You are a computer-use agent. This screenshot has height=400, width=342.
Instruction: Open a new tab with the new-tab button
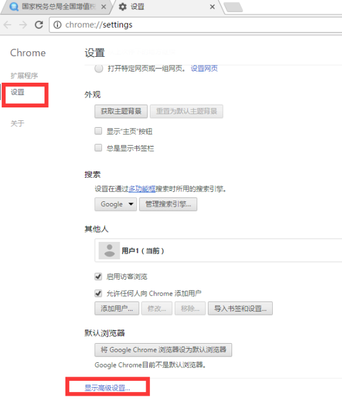click(233, 7)
